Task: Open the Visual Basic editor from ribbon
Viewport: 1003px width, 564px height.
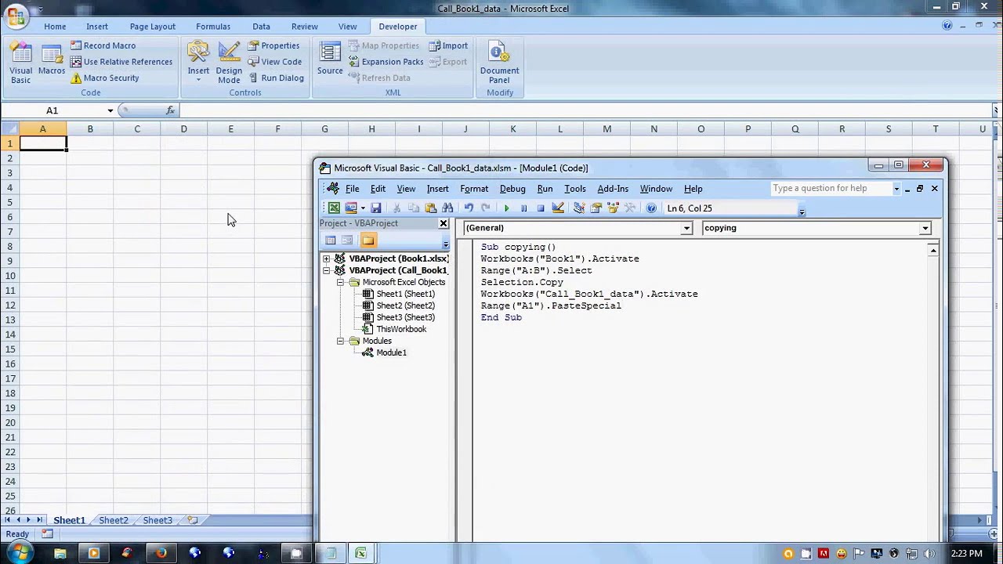Action: click(21, 63)
